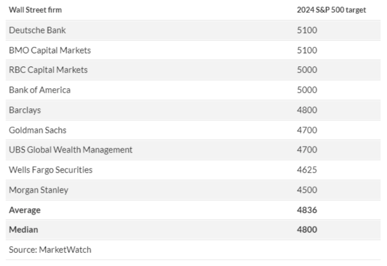Select Deutsche Bank's target value 5100
Screen dimensions: 387x266
point(307,30)
